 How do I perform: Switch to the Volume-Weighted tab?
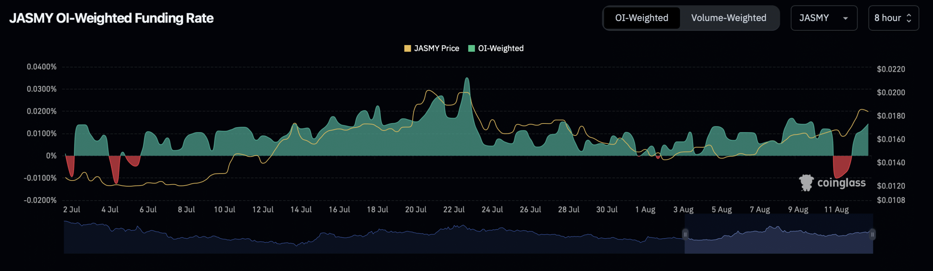coord(729,18)
